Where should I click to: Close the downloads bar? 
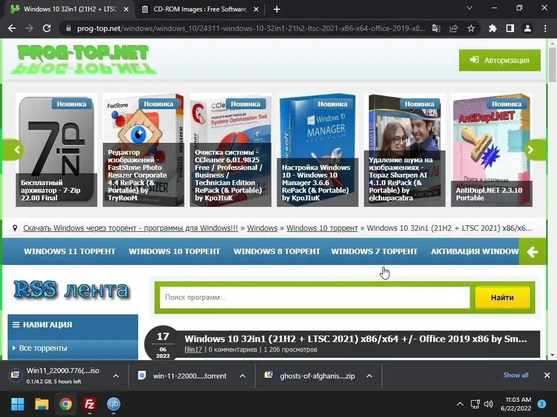coord(547,375)
